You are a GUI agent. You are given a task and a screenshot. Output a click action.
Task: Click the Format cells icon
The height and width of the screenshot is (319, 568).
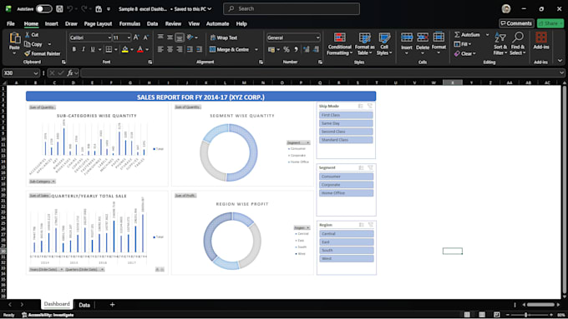click(x=439, y=37)
